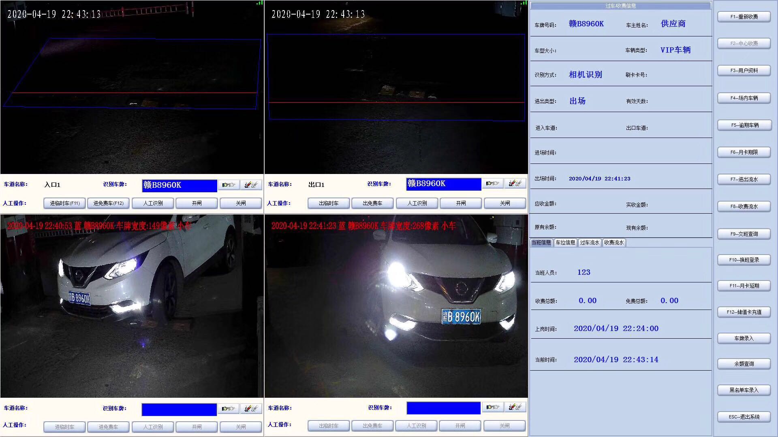
Task: Click the pointing hand icon for 出口1 lane
Action: [492, 183]
